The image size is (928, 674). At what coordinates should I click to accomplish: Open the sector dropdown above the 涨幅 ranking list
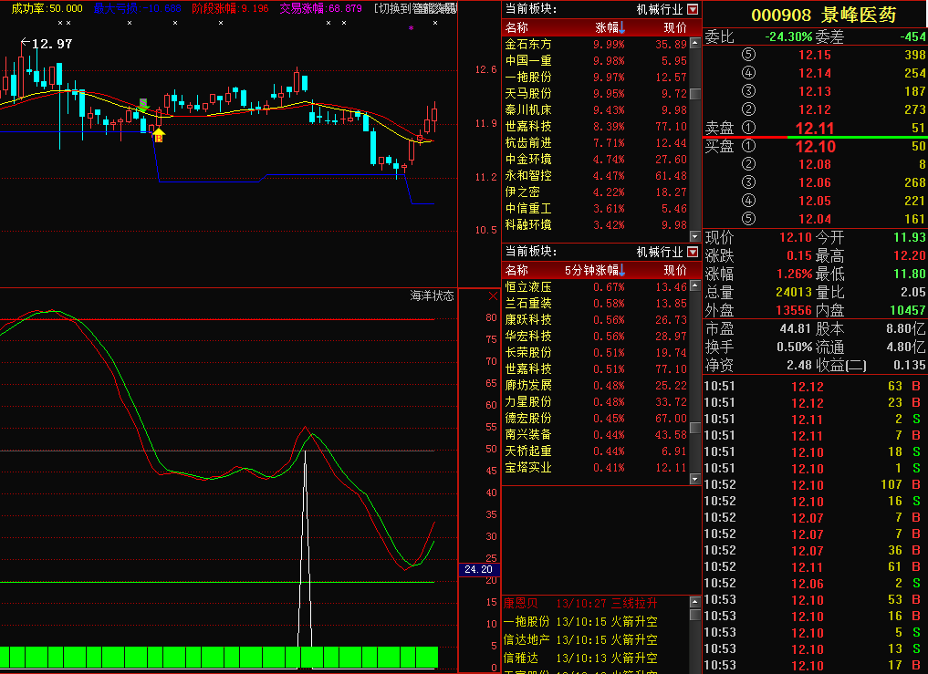coord(693,9)
